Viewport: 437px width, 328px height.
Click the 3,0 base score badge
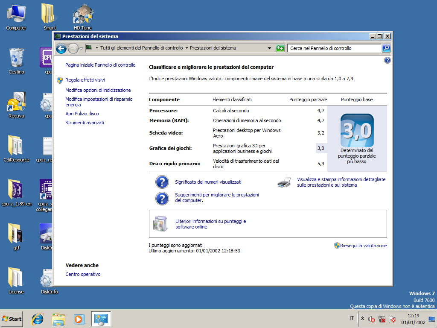pyautogui.click(x=357, y=130)
